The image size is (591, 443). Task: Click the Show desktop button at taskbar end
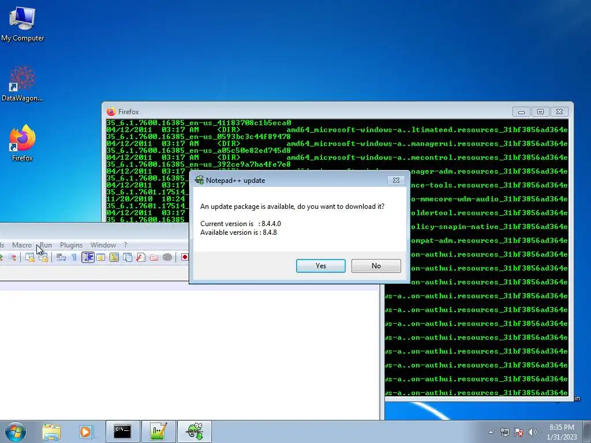(x=587, y=431)
